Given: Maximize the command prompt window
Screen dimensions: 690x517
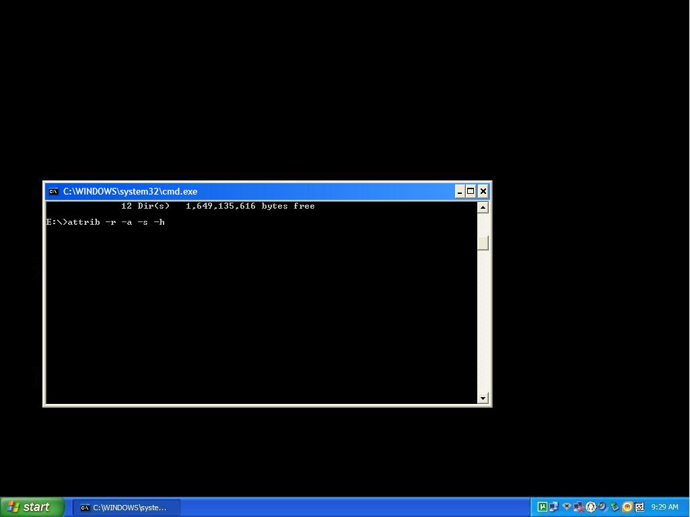Looking at the screenshot, I should coord(471,191).
